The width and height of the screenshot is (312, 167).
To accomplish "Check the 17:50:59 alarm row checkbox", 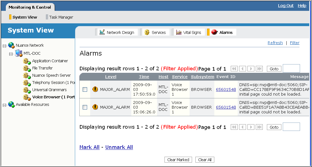I will click(x=85, y=89).
